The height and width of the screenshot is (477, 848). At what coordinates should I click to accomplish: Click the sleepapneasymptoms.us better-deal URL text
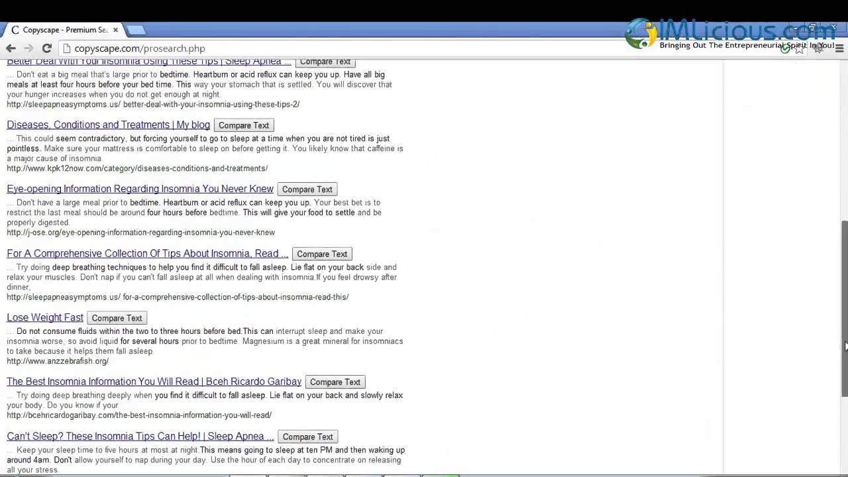153,104
